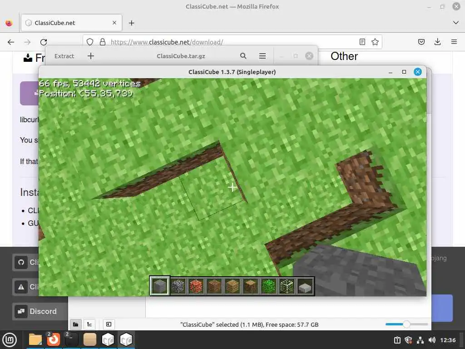Search in the ClassiCube.tar.gz archive
The height and width of the screenshot is (349, 465).
pos(243,56)
